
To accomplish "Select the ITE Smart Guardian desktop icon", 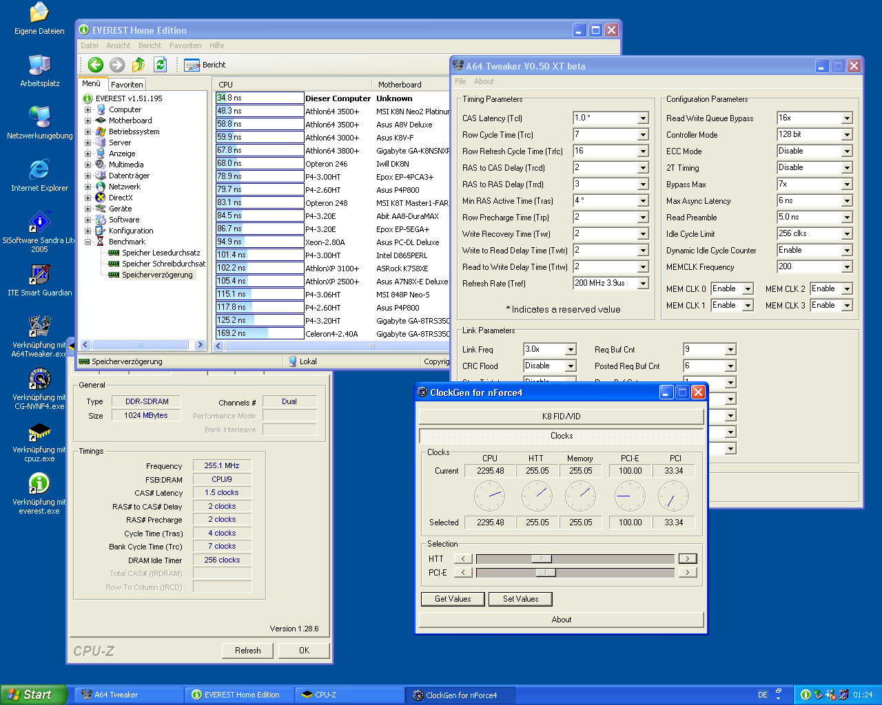I will point(39,275).
